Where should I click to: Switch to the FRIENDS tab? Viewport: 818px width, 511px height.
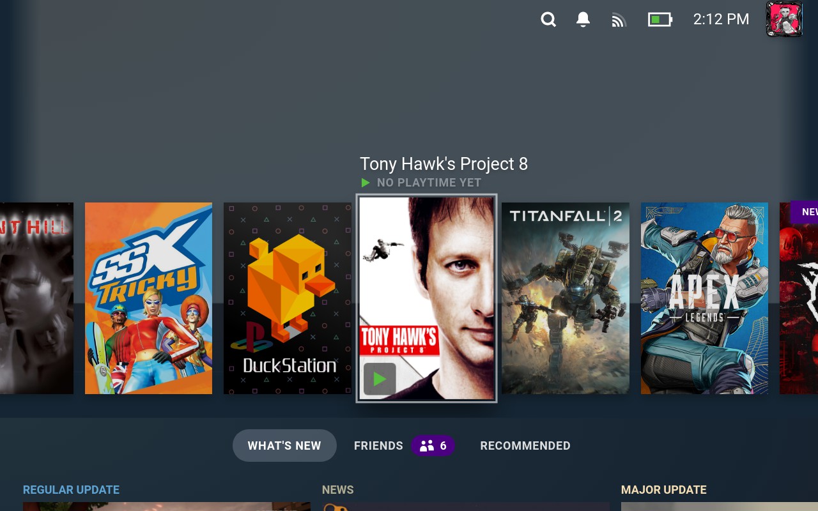(378, 445)
